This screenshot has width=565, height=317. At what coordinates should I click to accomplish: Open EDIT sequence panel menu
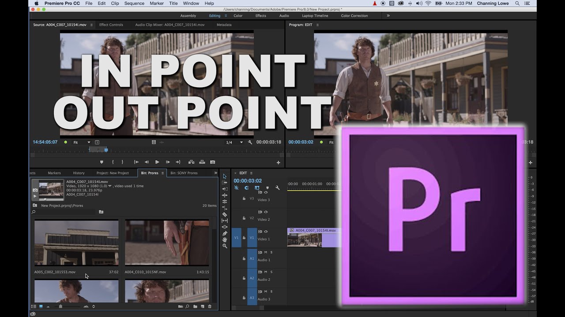click(x=251, y=173)
